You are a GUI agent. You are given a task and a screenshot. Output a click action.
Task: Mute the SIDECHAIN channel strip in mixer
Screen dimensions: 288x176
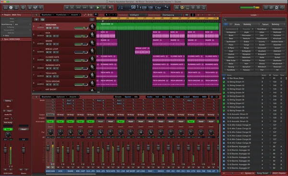[x=48, y=167]
